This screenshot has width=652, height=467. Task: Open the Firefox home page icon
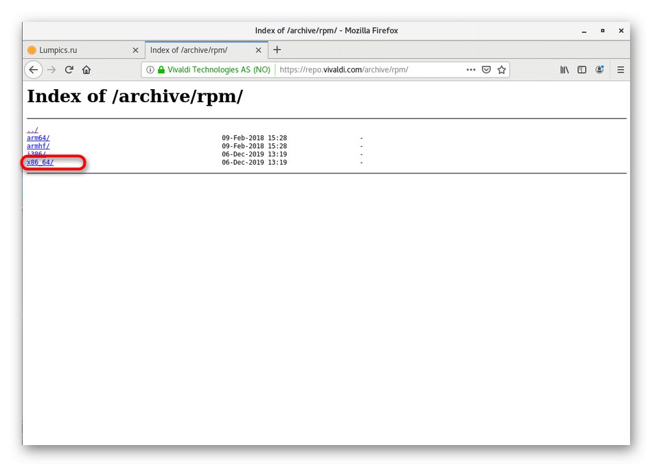pos(86,70)
